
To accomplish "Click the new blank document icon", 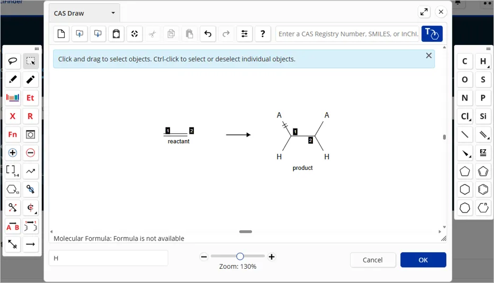I will point(61,34).
